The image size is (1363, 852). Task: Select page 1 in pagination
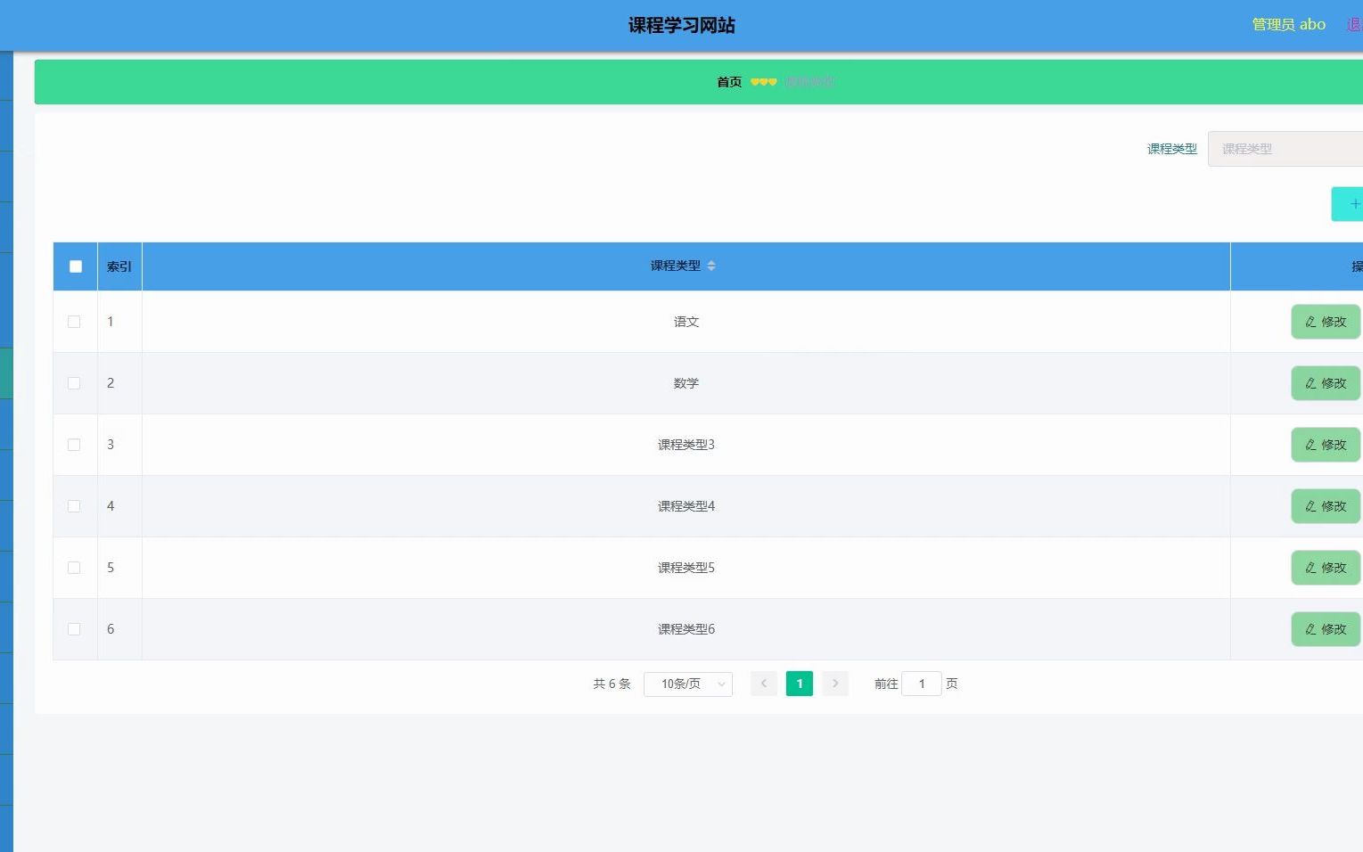(x=800, y=684)
